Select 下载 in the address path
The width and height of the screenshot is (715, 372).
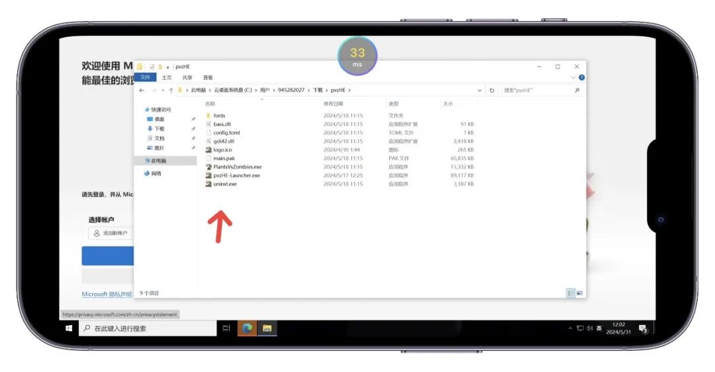[318, 90]
